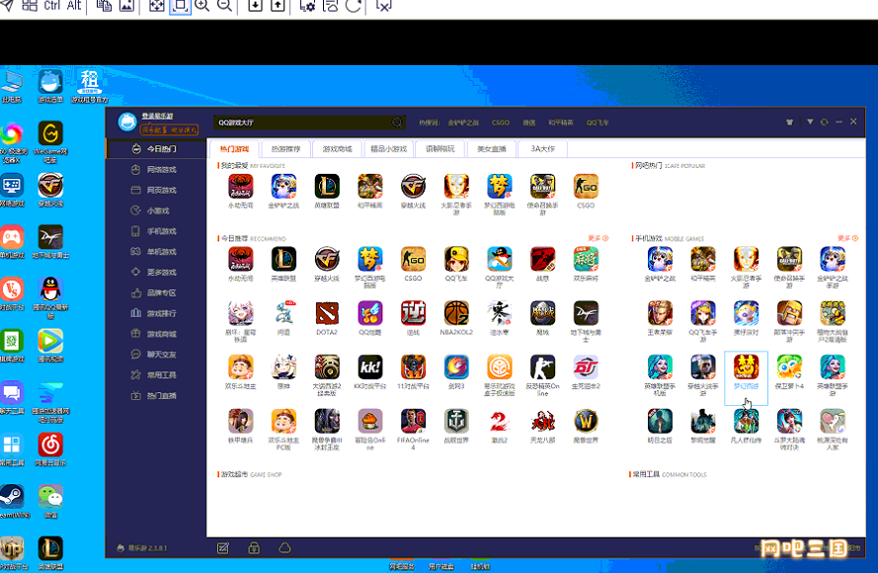Open the 天龙八部 game icon
This screenshot has width=878, height=573.
542,421
